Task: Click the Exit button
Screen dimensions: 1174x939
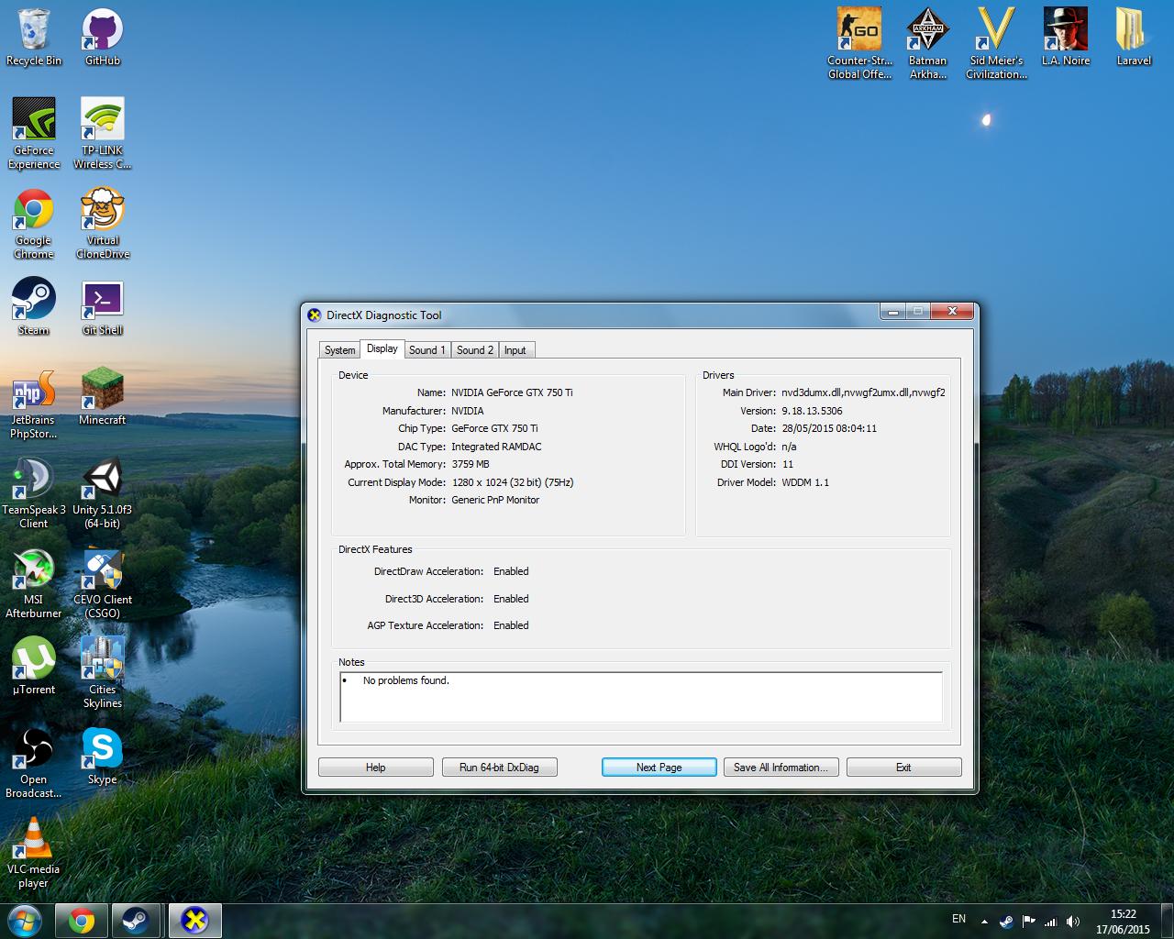Action: tap(903, 768)
